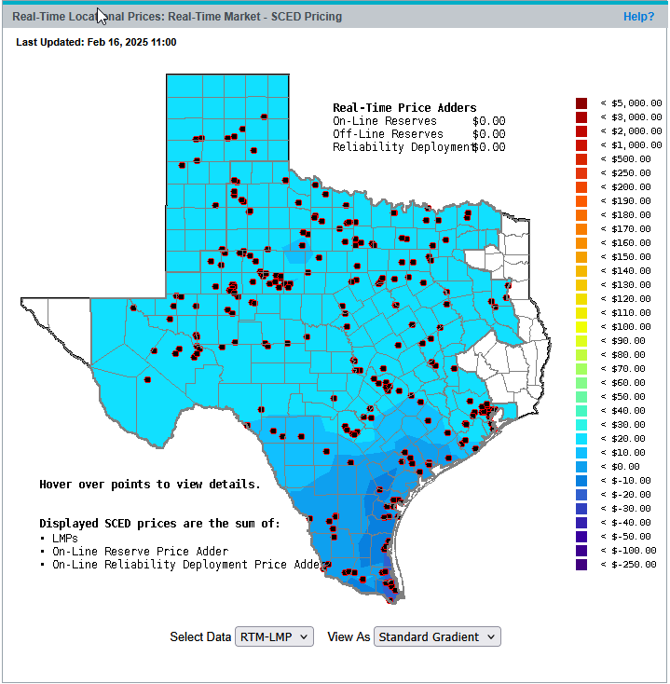Click the < $500.00 legend color swatch
Viewport: 670px width, 684px height.
(x=581, y=159)
